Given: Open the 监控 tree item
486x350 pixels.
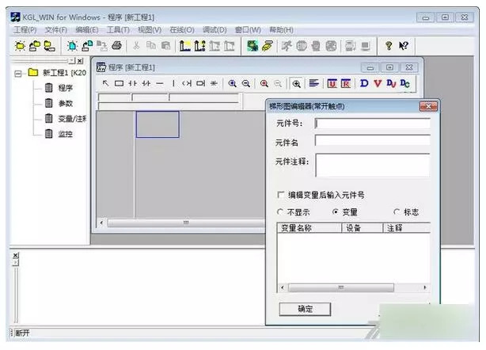Looking at the screenshot, I should tap(65, 135).
